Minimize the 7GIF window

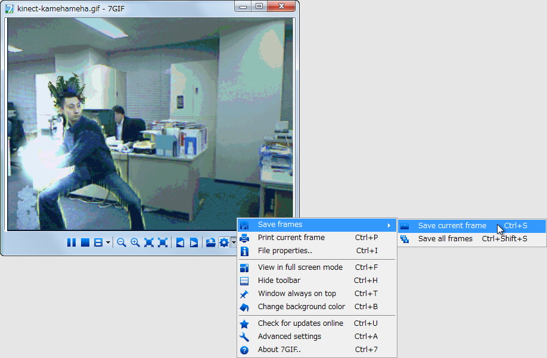243,7
